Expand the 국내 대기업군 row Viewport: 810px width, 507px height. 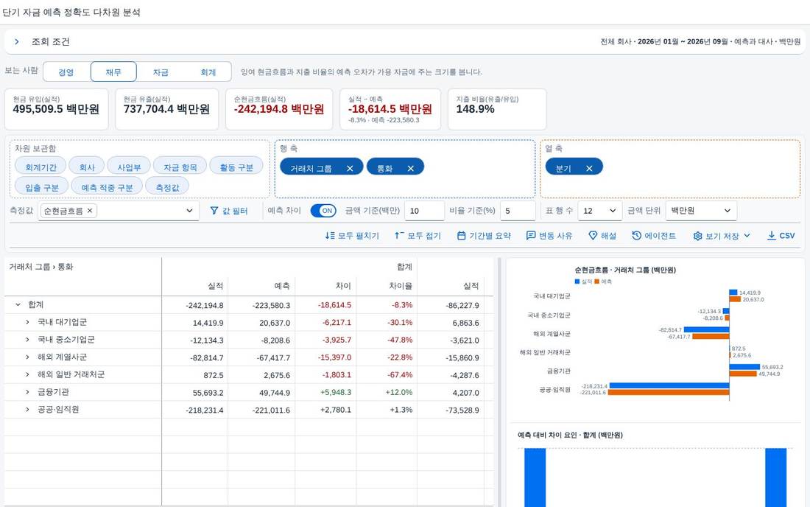click(27, 322)
